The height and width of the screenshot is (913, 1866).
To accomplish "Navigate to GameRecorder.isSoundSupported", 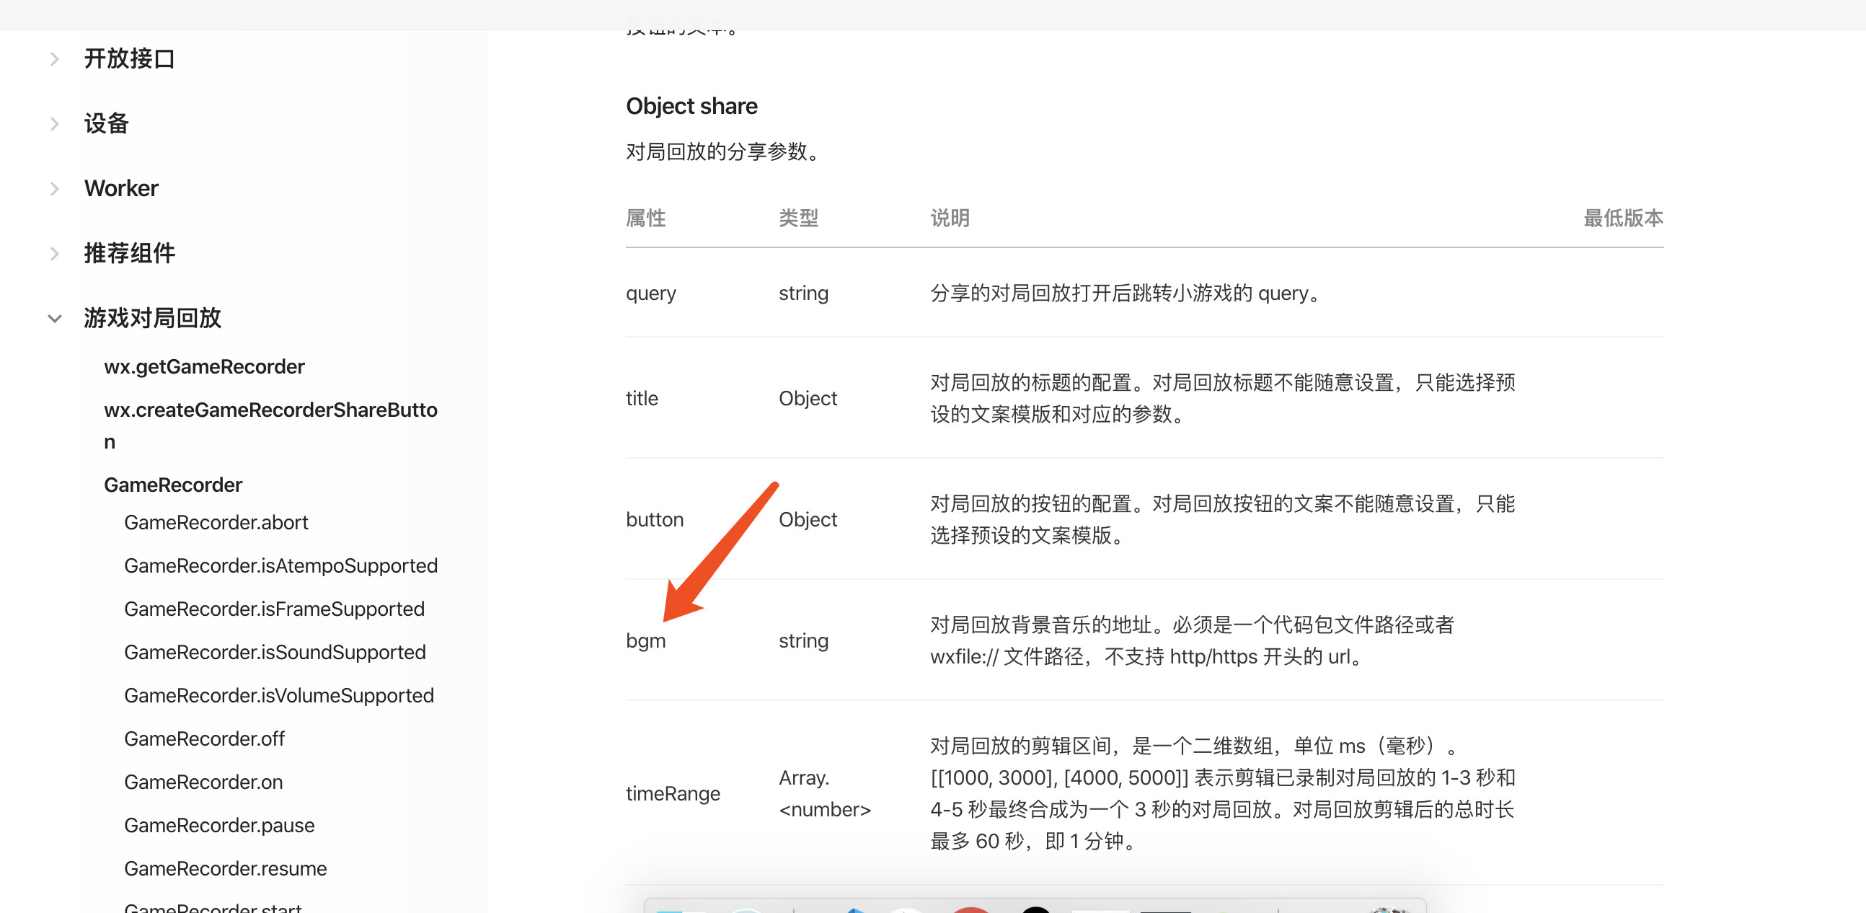I will (x=275, y=652).
